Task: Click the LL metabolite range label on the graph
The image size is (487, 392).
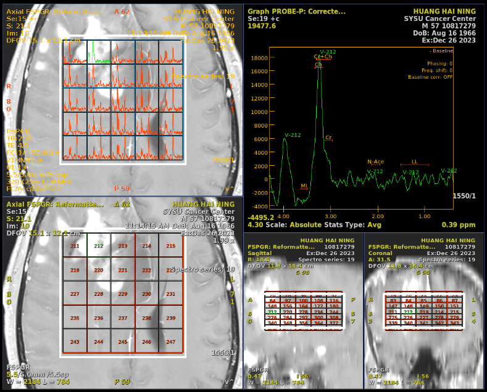Action: click(x=415, y=161)
